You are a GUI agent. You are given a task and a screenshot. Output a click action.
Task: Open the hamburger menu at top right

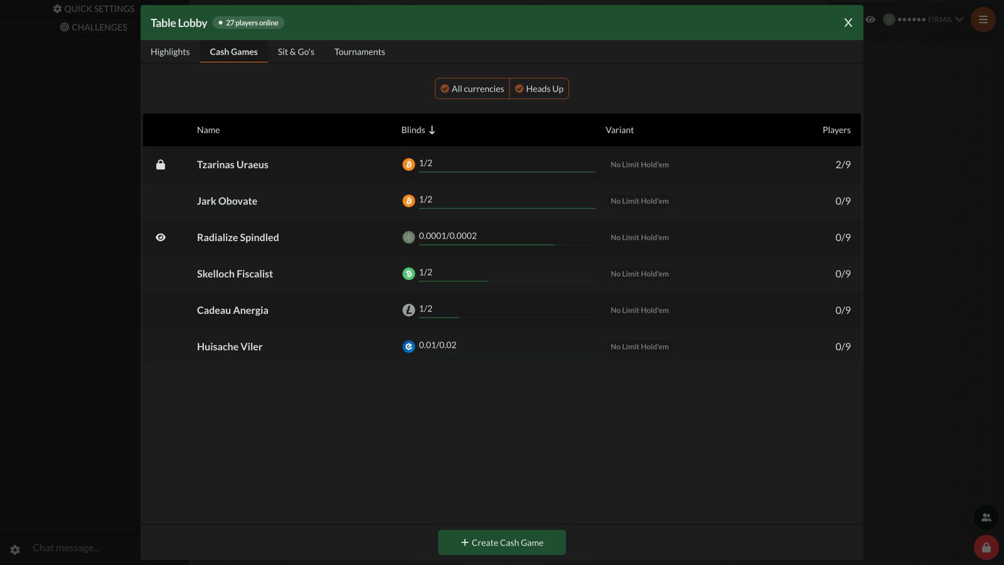tap(983, 19)
